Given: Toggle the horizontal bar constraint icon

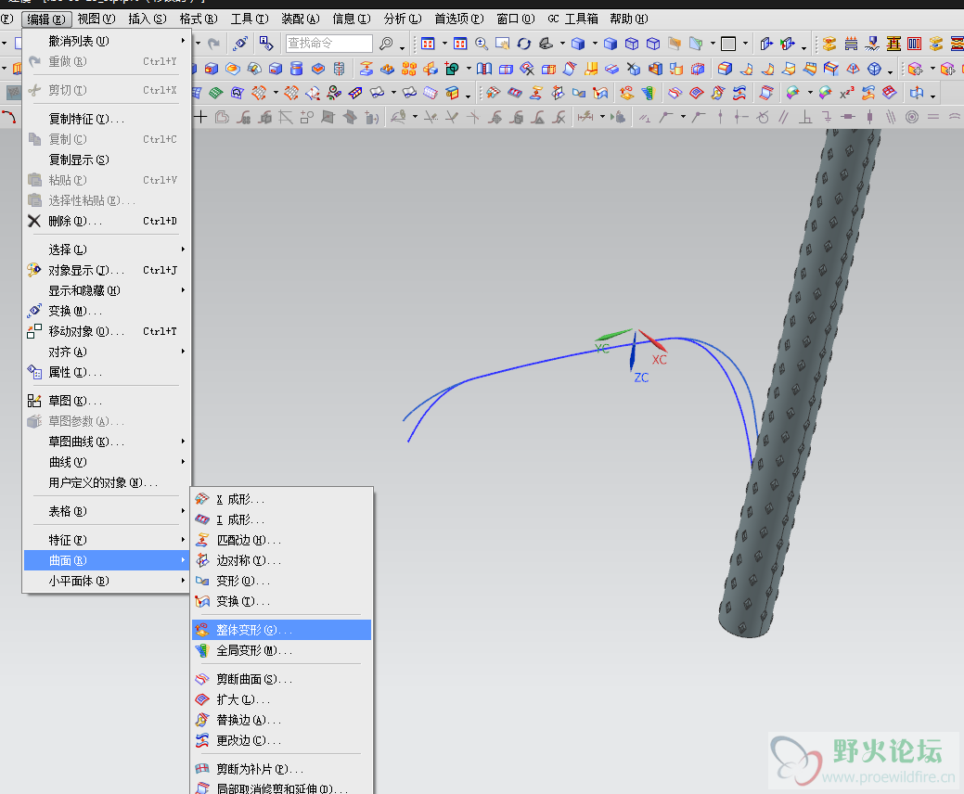Looking at the screenshot, I should [x=848, y=117].
